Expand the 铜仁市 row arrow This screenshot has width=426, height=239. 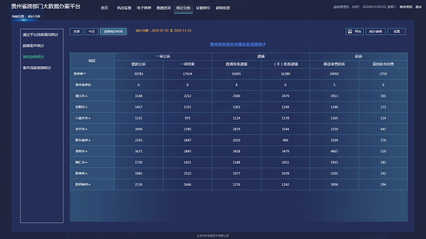coord(86,162)
